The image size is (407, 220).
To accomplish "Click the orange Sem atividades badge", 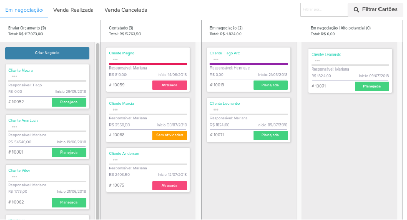I will (x=169, y=135).
